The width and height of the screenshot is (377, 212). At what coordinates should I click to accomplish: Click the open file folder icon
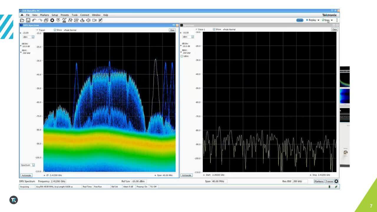[x=22, y=20]
